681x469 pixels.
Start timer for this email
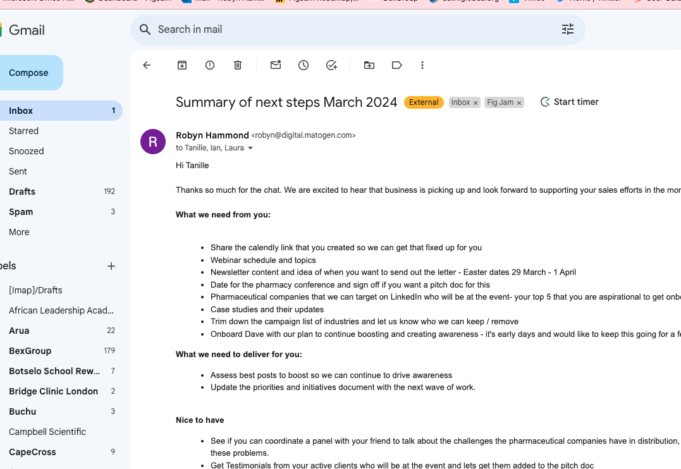pyautogui.click(x=569, y=102)
